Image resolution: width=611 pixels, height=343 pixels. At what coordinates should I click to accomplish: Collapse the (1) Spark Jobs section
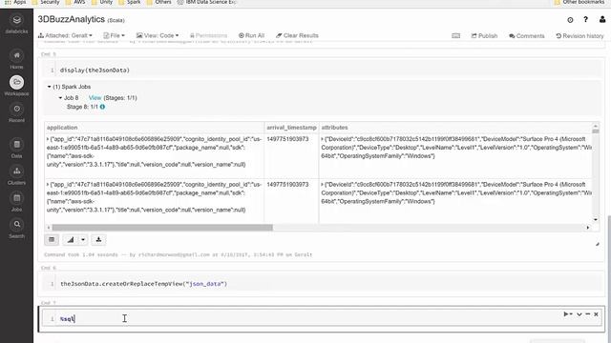[49, 87]
